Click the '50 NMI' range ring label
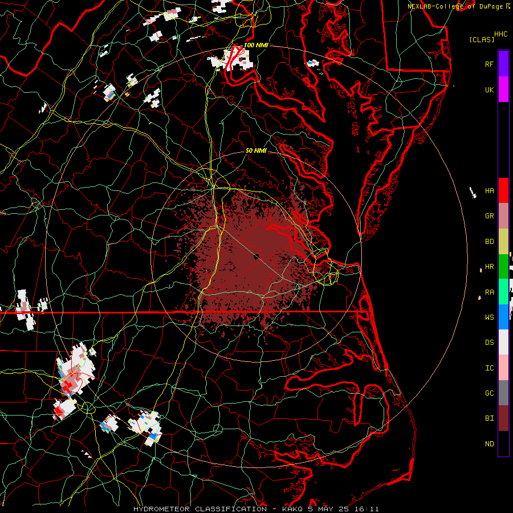Image resolution: width=513 pixels, height=513 pixels. (256, 150)
